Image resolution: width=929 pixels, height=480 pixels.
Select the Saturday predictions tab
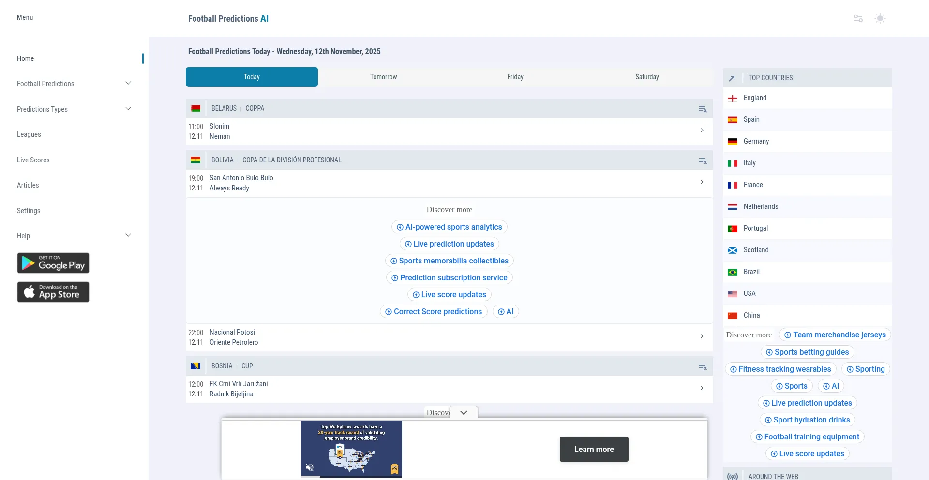point(647,77)
